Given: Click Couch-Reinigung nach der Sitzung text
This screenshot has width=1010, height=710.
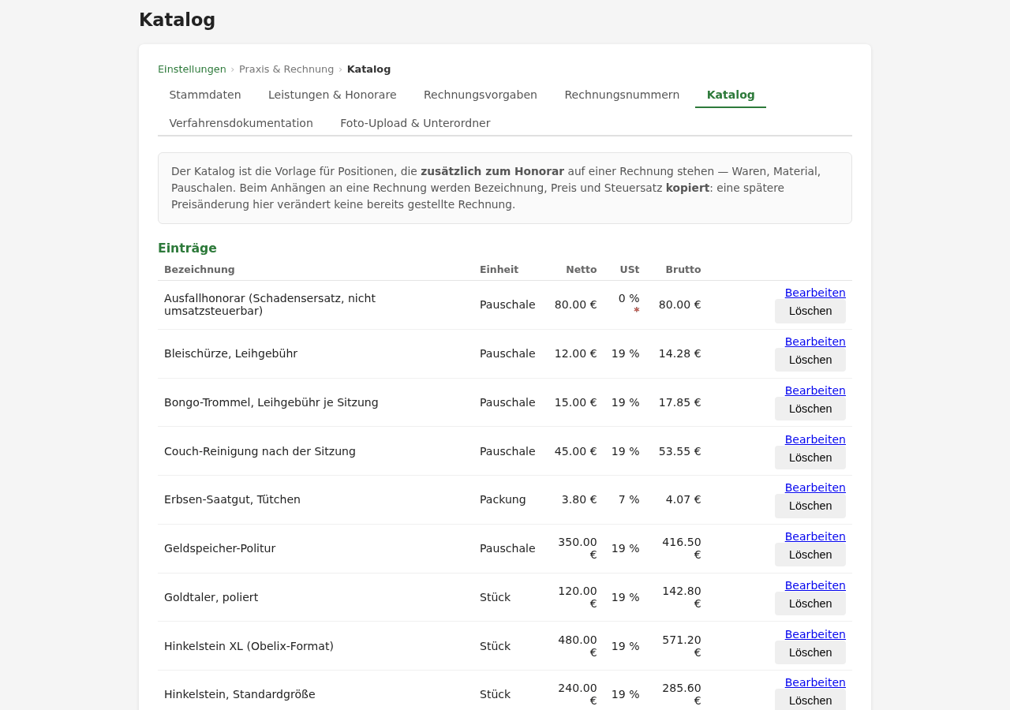Looking at the screenshot, I should 260,451.
